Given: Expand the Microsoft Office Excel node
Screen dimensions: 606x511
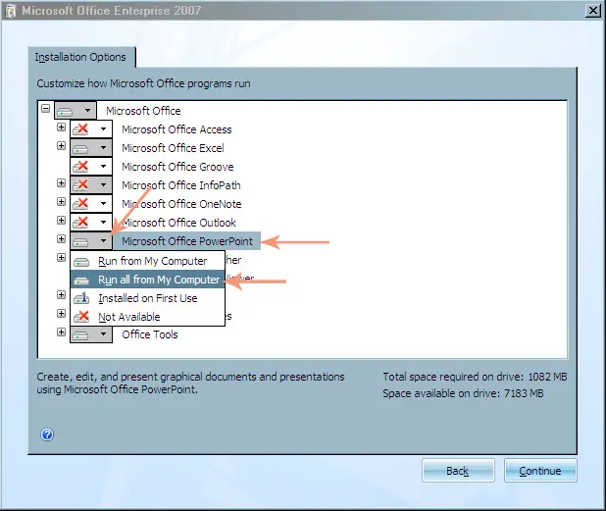Looking at the screenshot, I should (61, 145).
